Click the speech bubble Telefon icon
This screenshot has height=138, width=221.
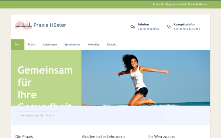pyautogui.click(x=133, y=27)
